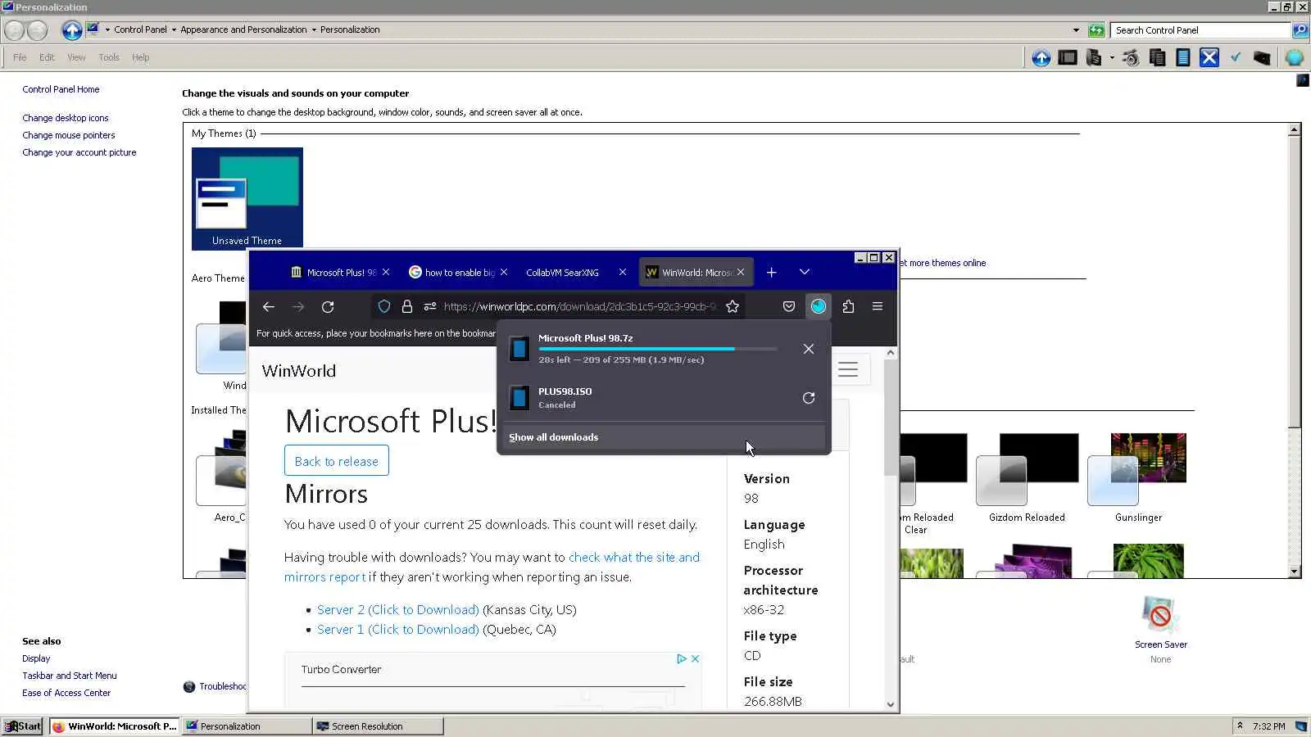The height and width of the screenshot is (737, 1311).
Task: Go to Control Panel Home
Action: click(x=61, y=89)
